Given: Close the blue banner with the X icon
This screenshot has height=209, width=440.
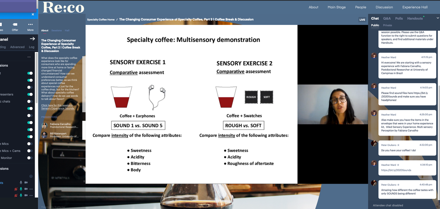Looking at the screenshot, I should pos(33,14).
